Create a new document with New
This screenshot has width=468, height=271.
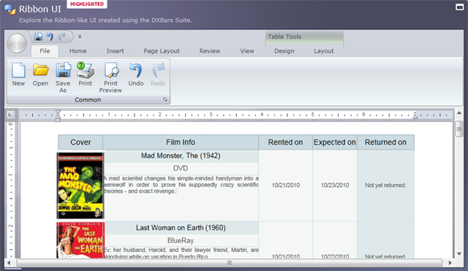18,75
